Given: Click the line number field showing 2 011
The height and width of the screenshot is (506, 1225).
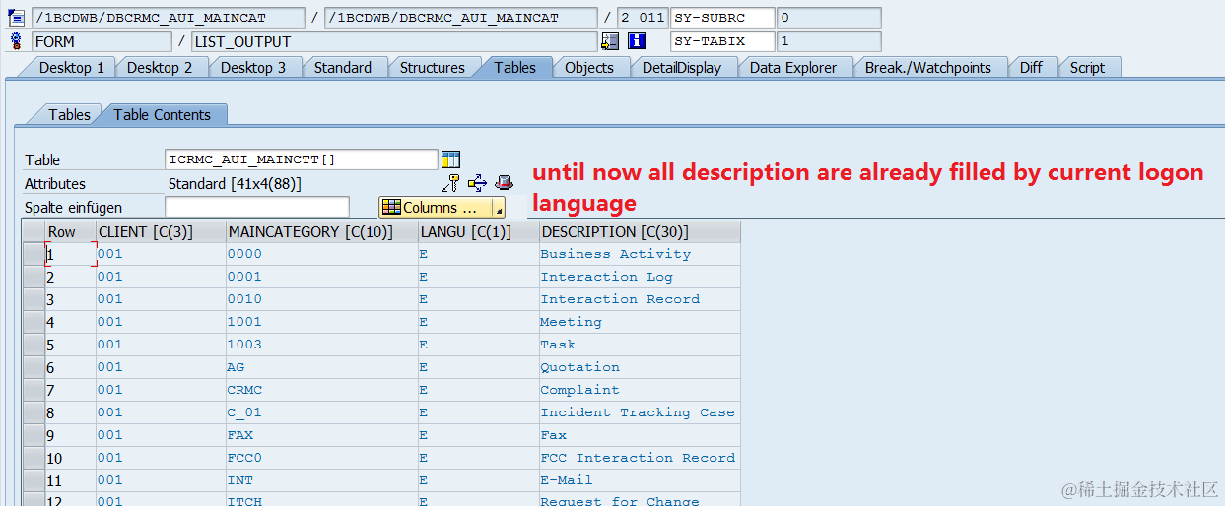Looking at the screenshot, I should [644, 18].
